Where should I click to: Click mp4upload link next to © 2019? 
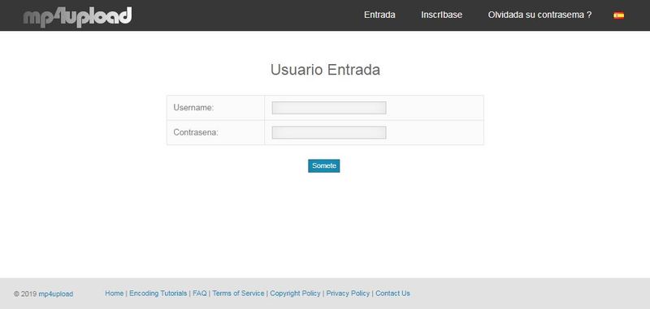point(55,294)
